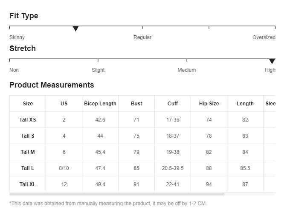The height and width of the screenshot is (218, 284).
Task: Click the Stretch slider marker at High
Action: (x=272, y=62)
